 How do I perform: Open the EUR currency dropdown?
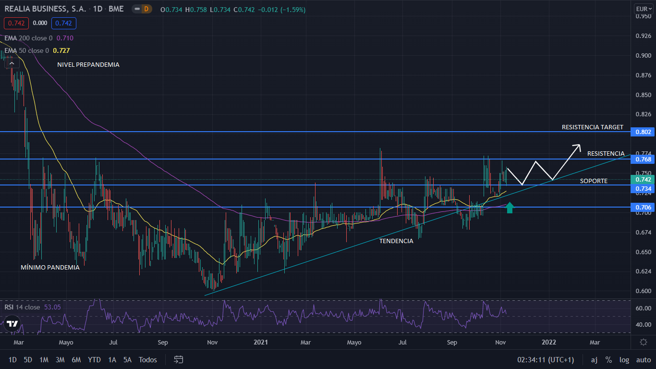point(643,9)
